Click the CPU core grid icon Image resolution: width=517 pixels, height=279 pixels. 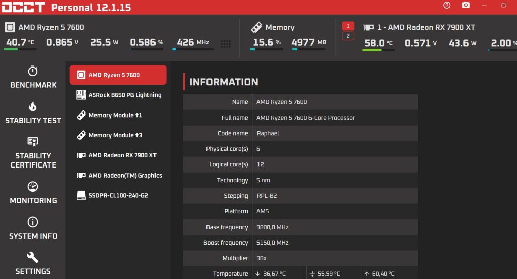click(x=226, y=44)
